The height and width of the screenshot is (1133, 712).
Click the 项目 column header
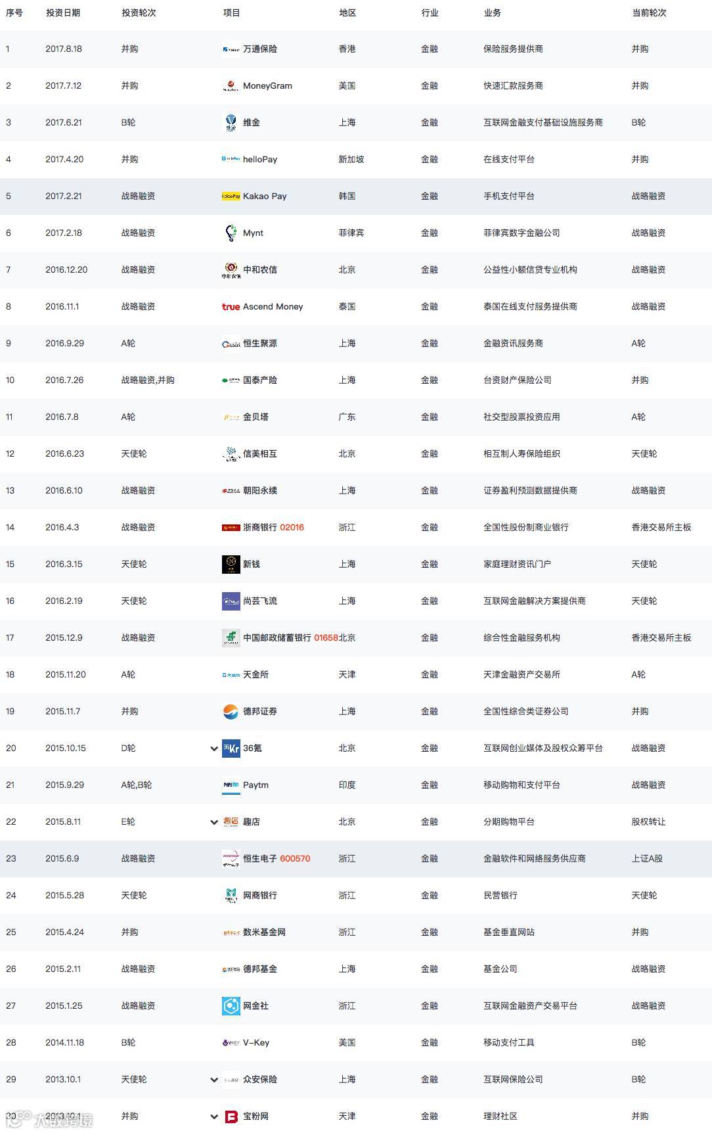pyautogui.click(x=232, y=13)
